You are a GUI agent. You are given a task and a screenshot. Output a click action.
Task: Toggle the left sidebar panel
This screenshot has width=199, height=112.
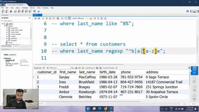coord(192,11)
